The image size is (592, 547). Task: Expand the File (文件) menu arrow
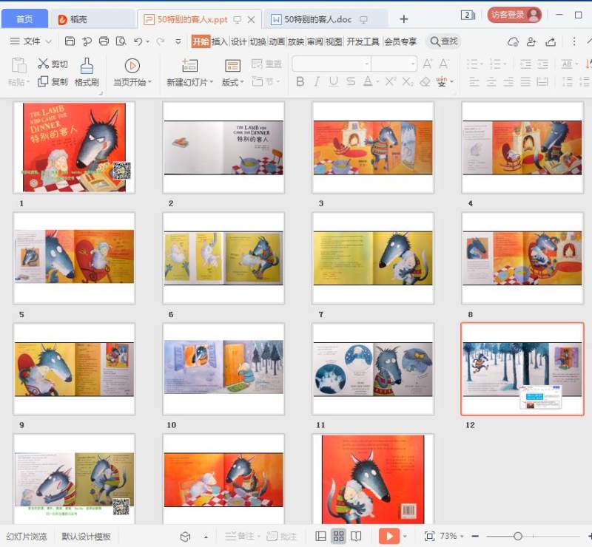pyautogui.click(x=48, y=41)
